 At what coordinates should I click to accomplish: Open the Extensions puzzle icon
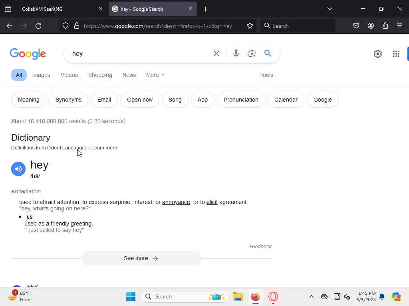(x=385, y=26)
